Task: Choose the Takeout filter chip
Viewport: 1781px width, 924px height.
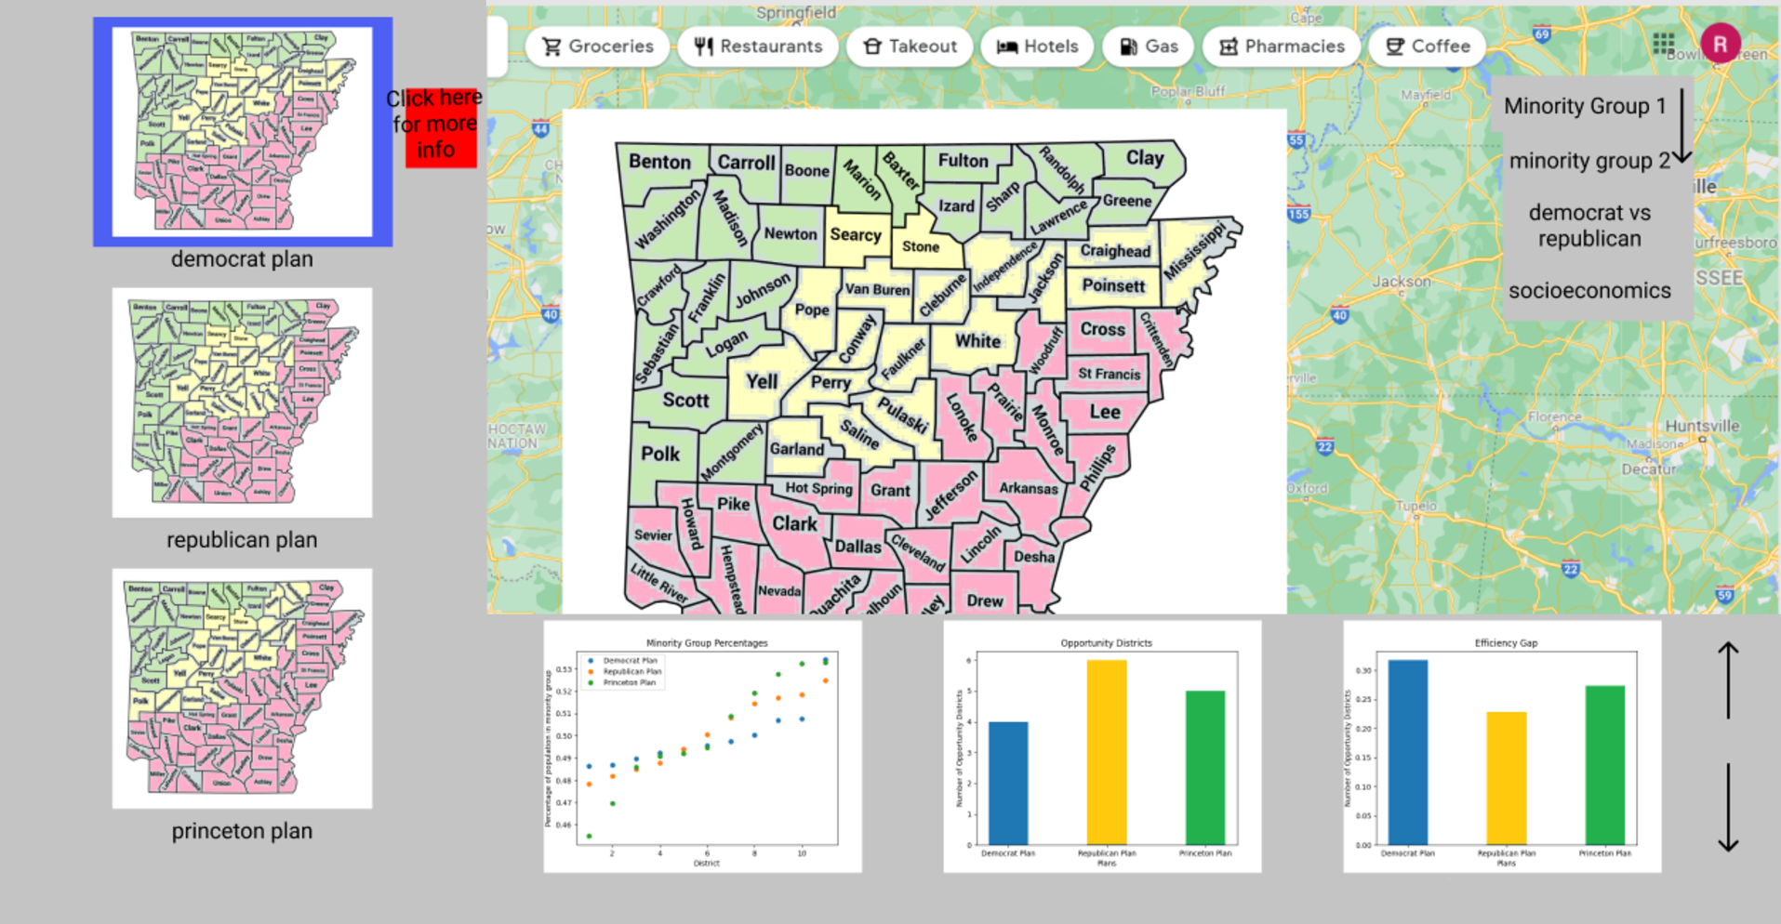Action: pyautogui.click(x=909, y=46)
